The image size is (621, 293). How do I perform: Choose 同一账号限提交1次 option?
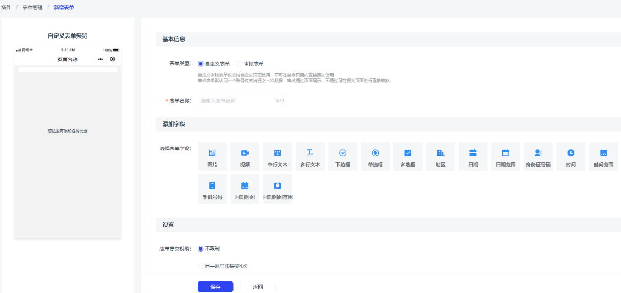[201, 267]
